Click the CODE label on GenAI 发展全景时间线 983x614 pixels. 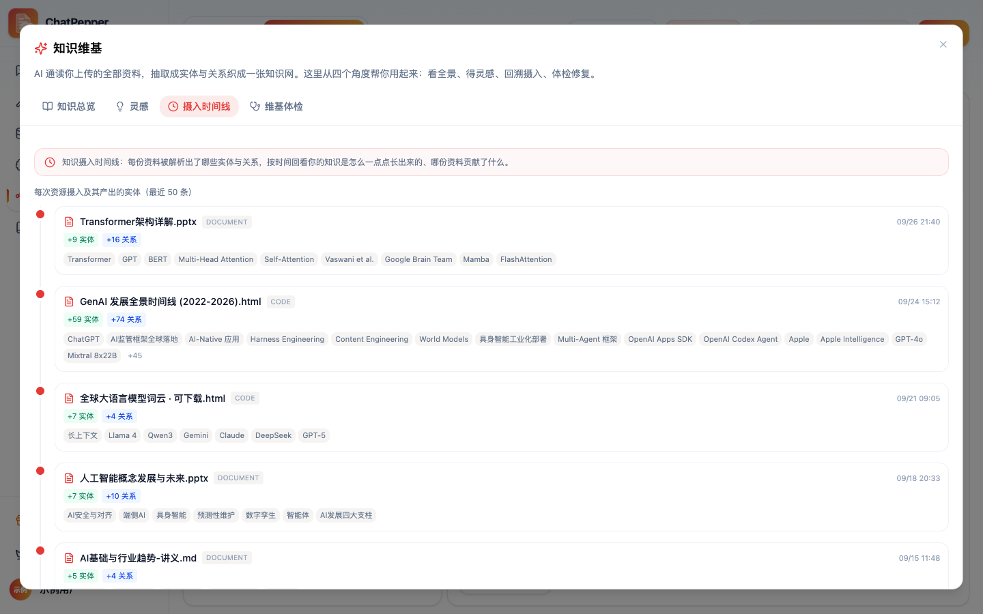point(281,302)
